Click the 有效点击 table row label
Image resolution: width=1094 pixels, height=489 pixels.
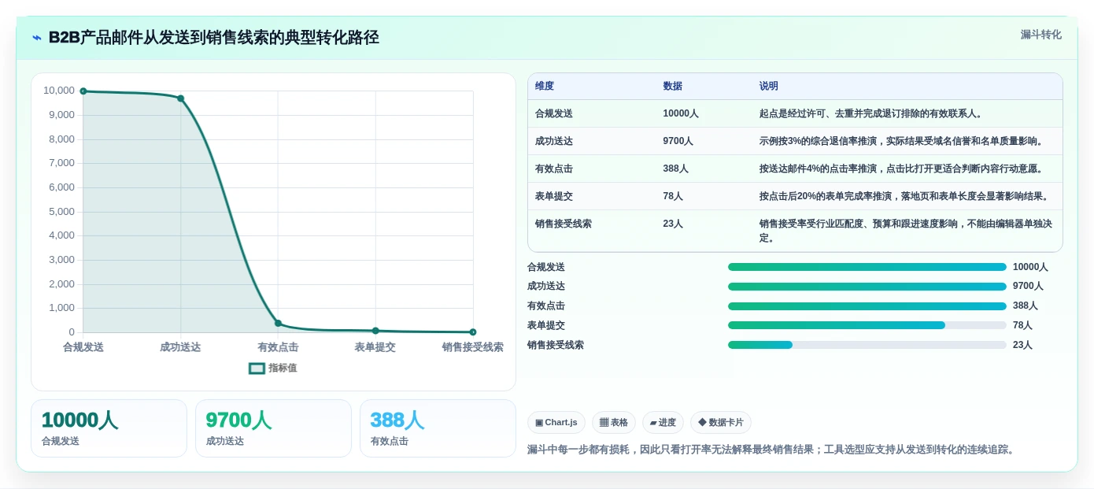coord(554,169)
